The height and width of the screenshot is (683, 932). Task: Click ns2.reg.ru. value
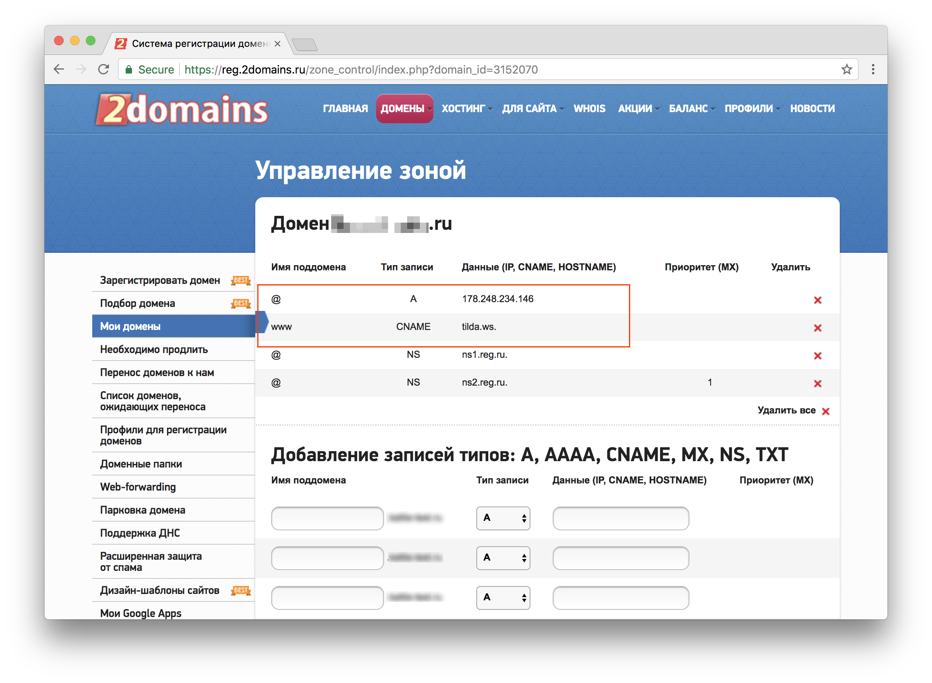[x=484, y=382]
